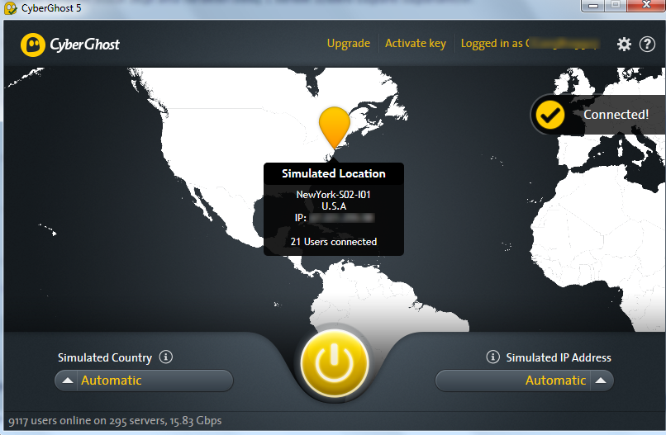
Task: Toggle VPN connection with the power button
Action: (x=334, y=364)
